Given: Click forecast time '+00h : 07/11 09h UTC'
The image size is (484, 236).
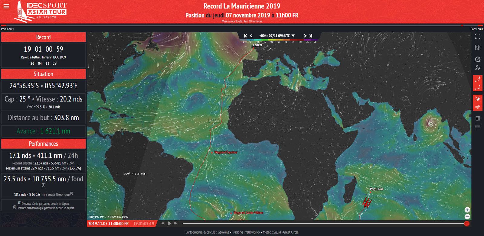Looking at the screenshot, I should tap(274, 36).
